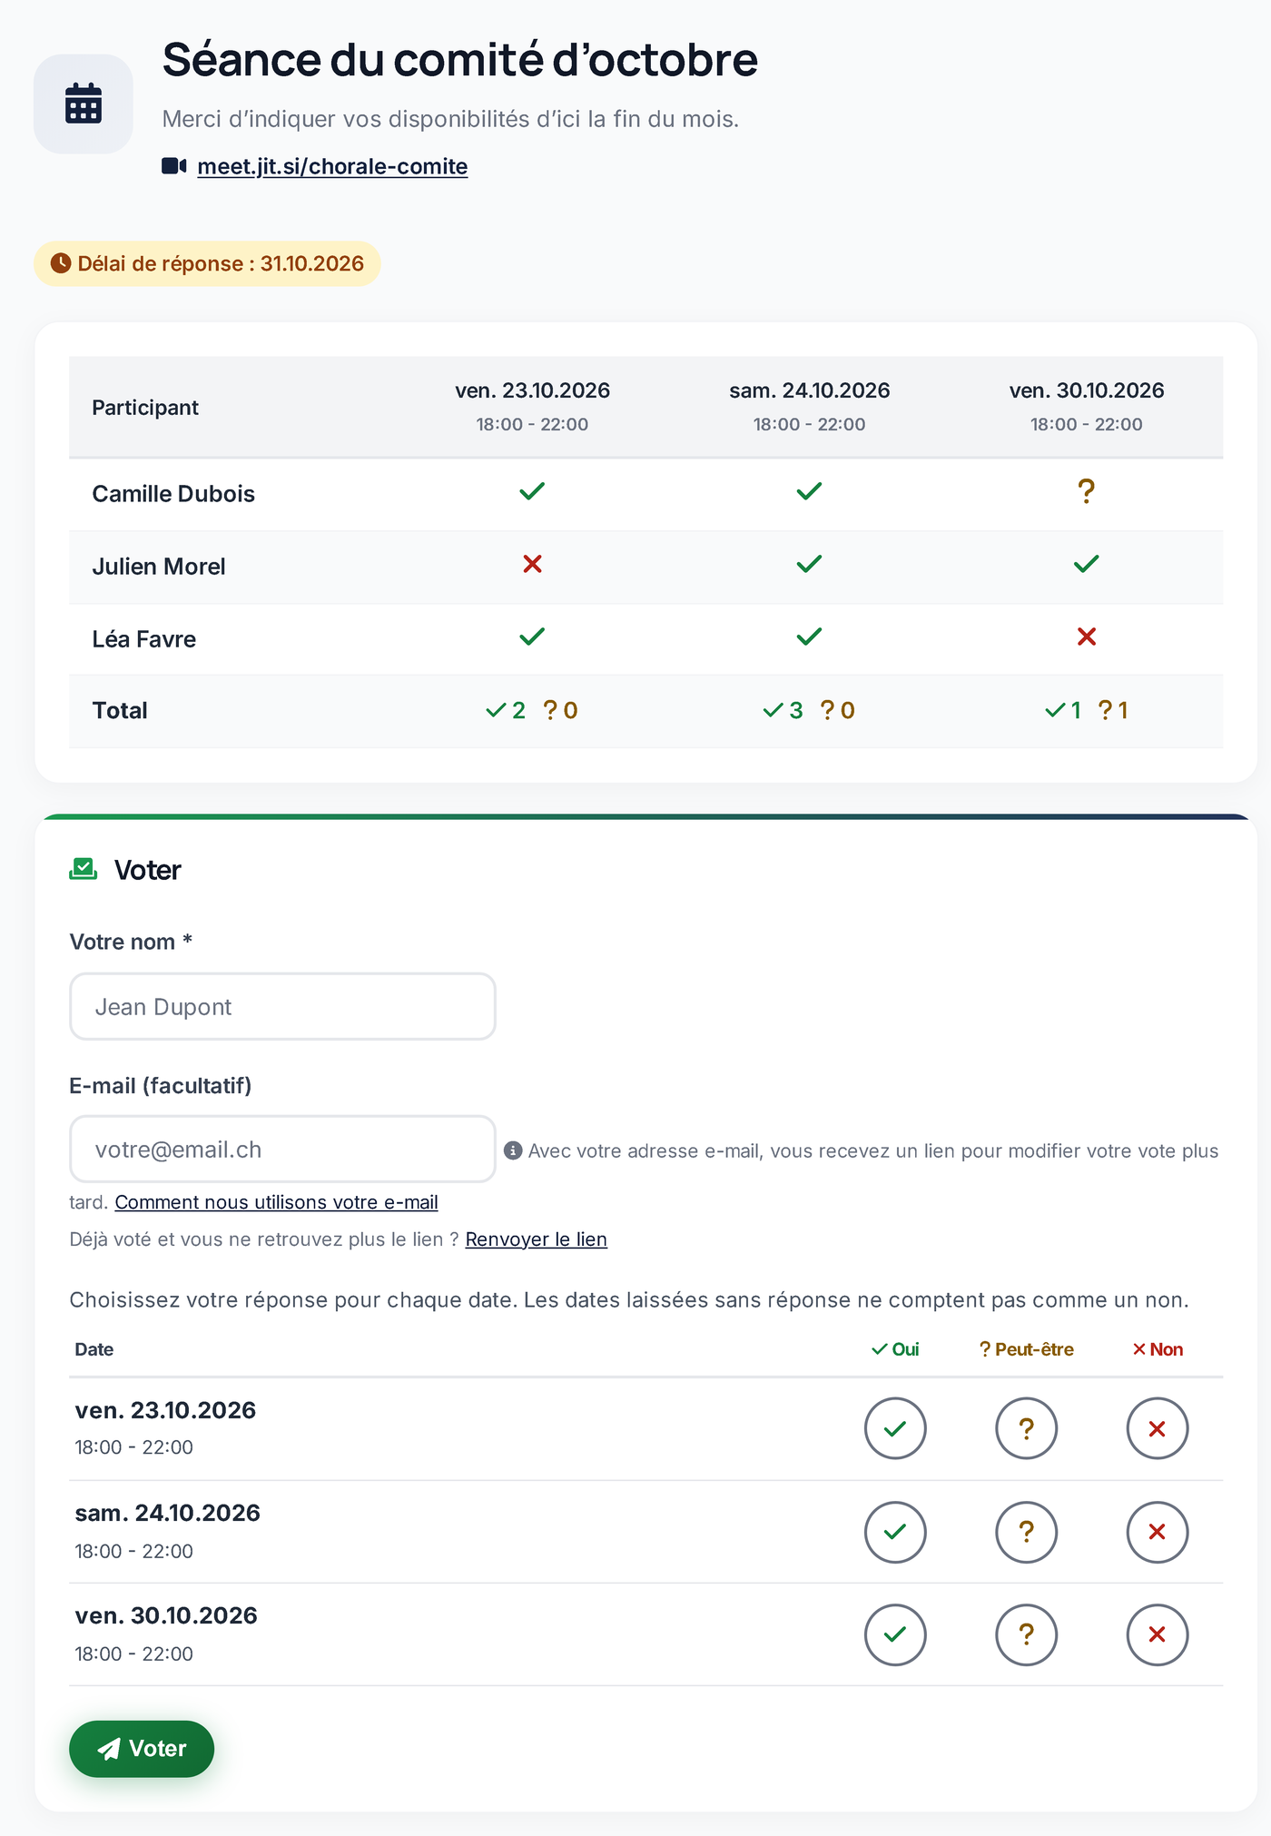Click Camille Dubois's question mark for ven. 30.10.2026
This screenshot has height=1836, width=1271.
1086,491
